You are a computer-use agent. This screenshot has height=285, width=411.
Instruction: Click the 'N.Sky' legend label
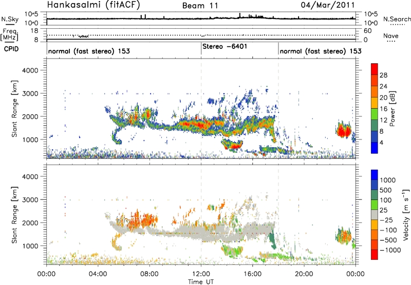coord(10,19)
